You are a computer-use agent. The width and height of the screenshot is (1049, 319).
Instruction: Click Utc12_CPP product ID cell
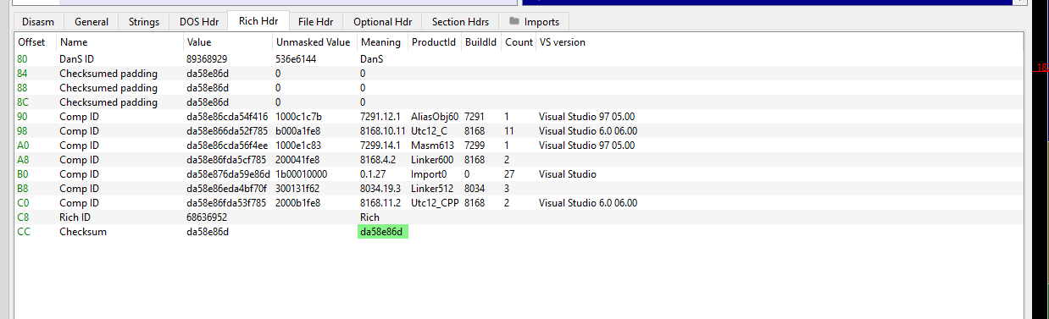[435, 203]
